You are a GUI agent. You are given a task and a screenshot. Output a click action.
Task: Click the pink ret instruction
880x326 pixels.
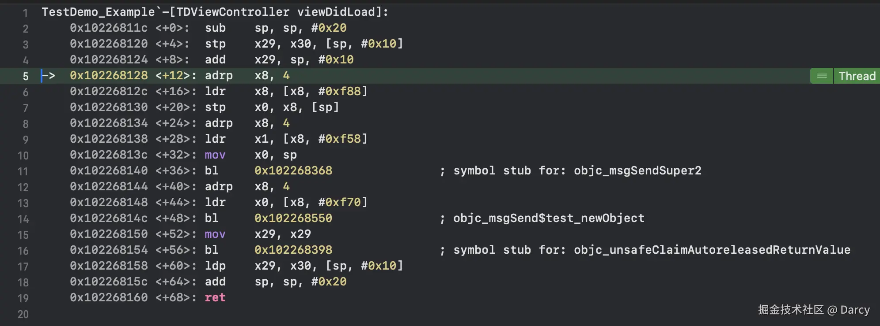click(x=215, y=298)
